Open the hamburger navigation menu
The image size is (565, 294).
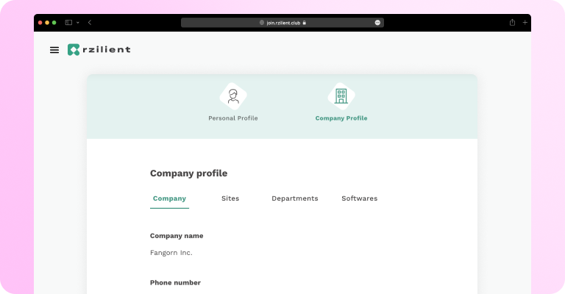[54, 50]
